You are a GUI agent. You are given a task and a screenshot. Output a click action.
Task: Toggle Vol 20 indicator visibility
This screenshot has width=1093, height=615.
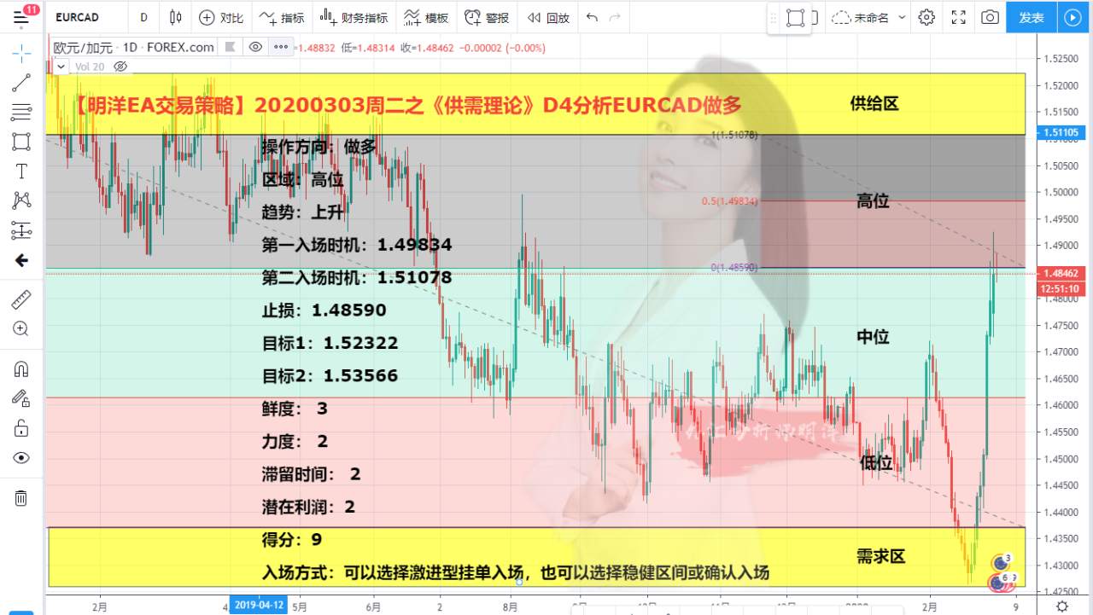tap(120, 66)
